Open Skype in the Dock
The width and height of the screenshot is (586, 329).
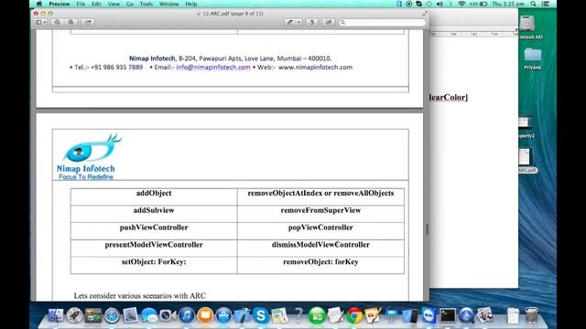point(261,315)
